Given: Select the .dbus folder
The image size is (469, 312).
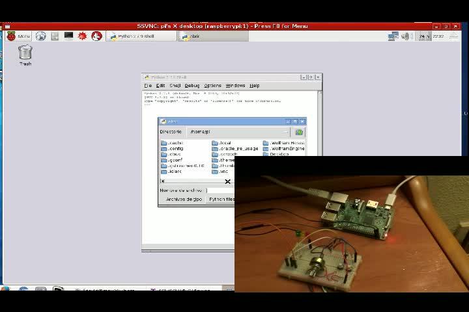Looking at the screenshot, I should click(x=171, y=154).
